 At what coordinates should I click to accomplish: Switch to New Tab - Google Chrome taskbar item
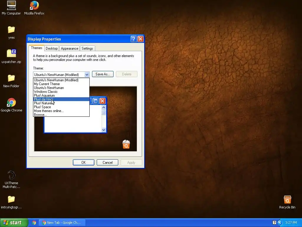[x=62, y=223]
